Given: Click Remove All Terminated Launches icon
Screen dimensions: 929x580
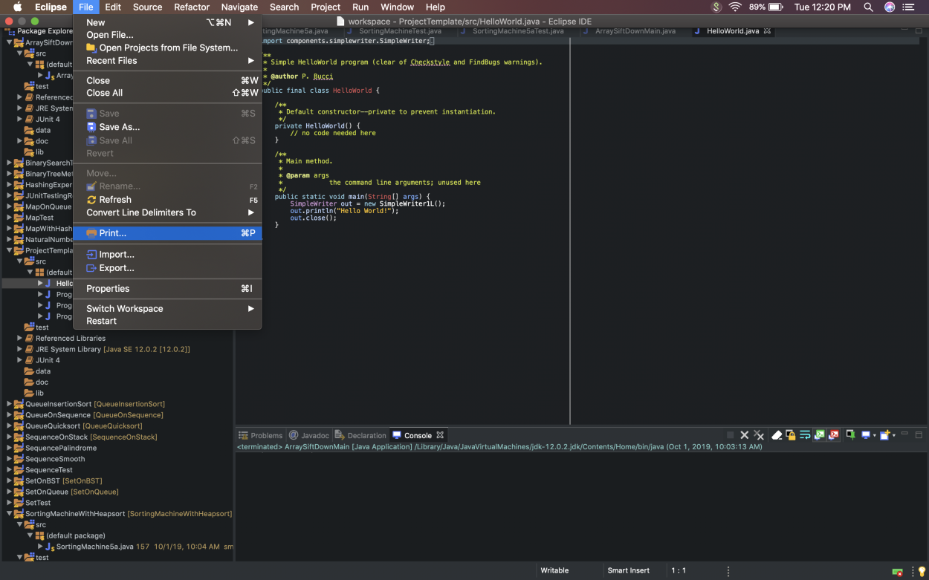Looking at the screenshot, I should pyautogui.click(x=759, y=435).
